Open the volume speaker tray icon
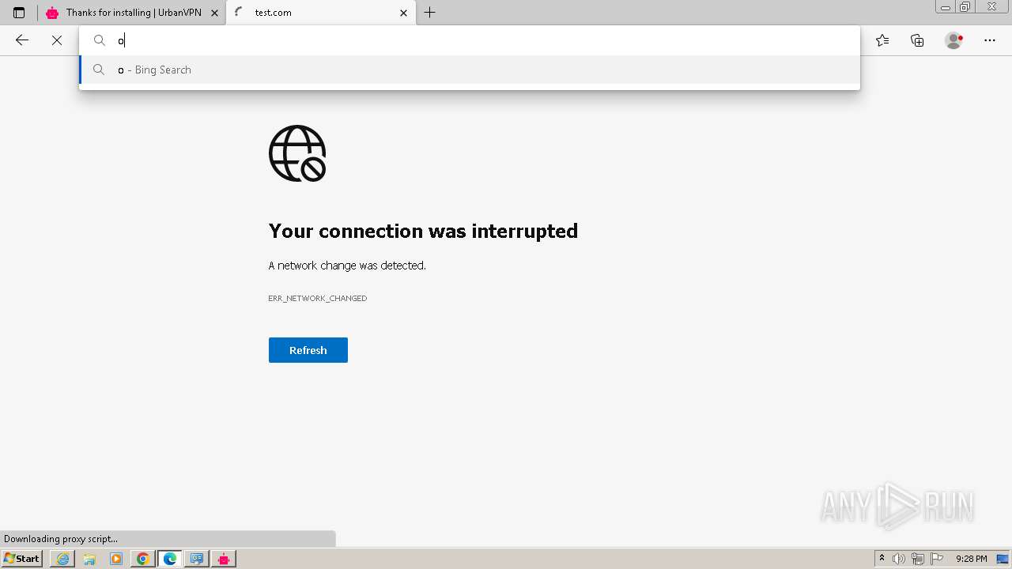The image size is (1012, 569). pyautogui.click(x=899, y=559)
